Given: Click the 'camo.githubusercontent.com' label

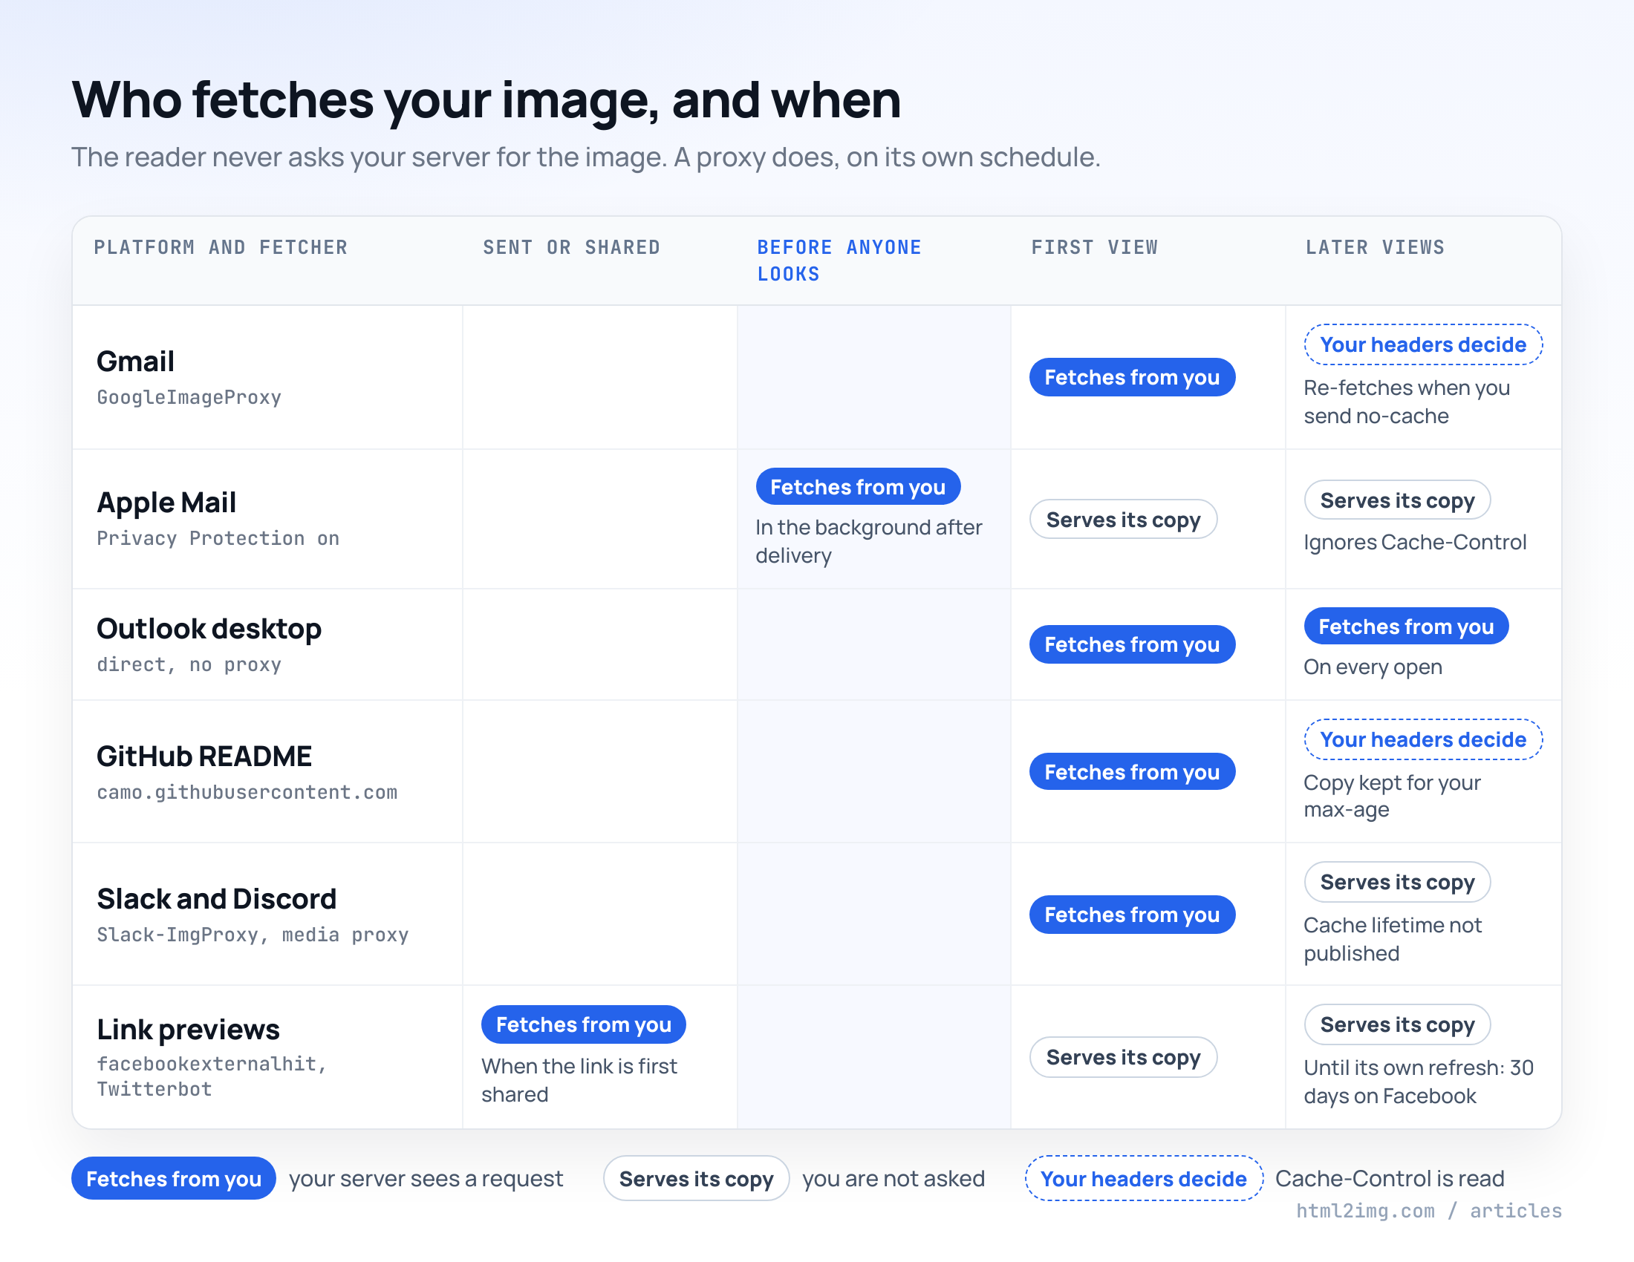Looking at the screenshot, I should coord(247,792).
